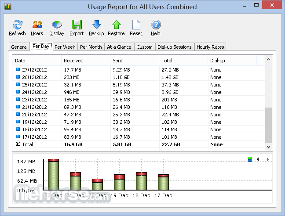Viewport: 285px width, 216px height.
Task: Open the Per Week tab
Action: 65,47
